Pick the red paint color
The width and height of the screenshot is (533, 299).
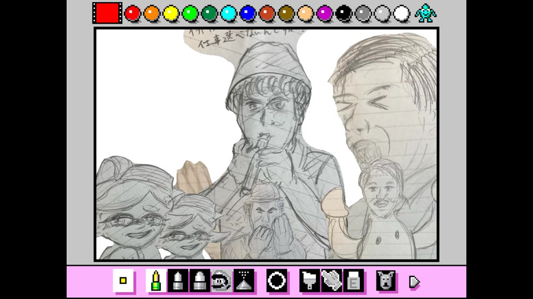(132, 14)
